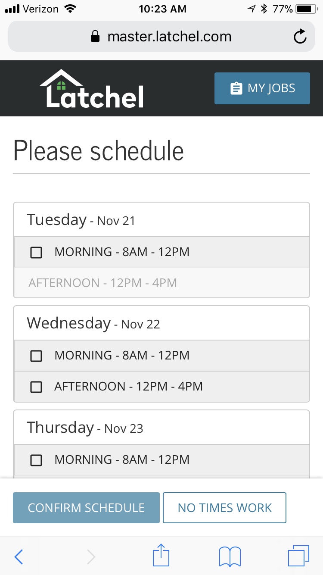Check Wednesday morning 8AM - 12PM
The height and width of the screenshot is (575, 323).
click(x=36, y=356)
